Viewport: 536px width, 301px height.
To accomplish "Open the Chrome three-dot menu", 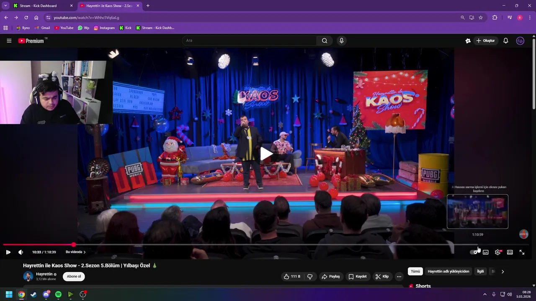I will (530, 18).
